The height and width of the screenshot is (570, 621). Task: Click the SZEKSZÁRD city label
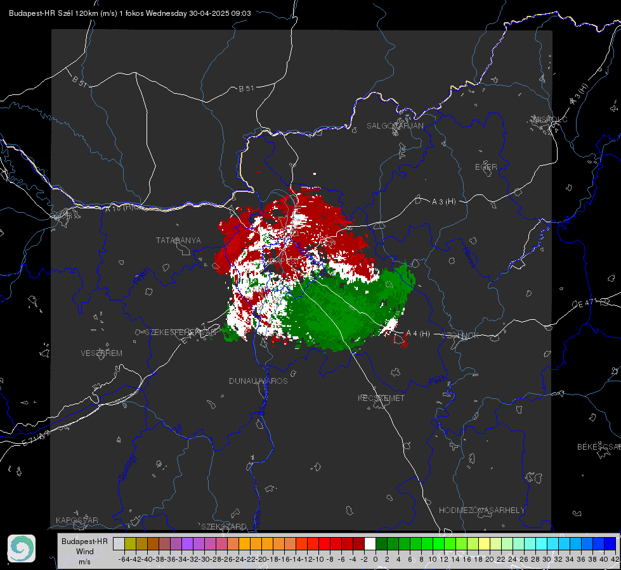(224, 526)
